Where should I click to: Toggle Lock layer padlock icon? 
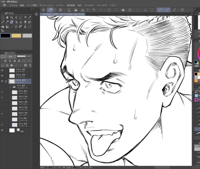pos(15,61)
